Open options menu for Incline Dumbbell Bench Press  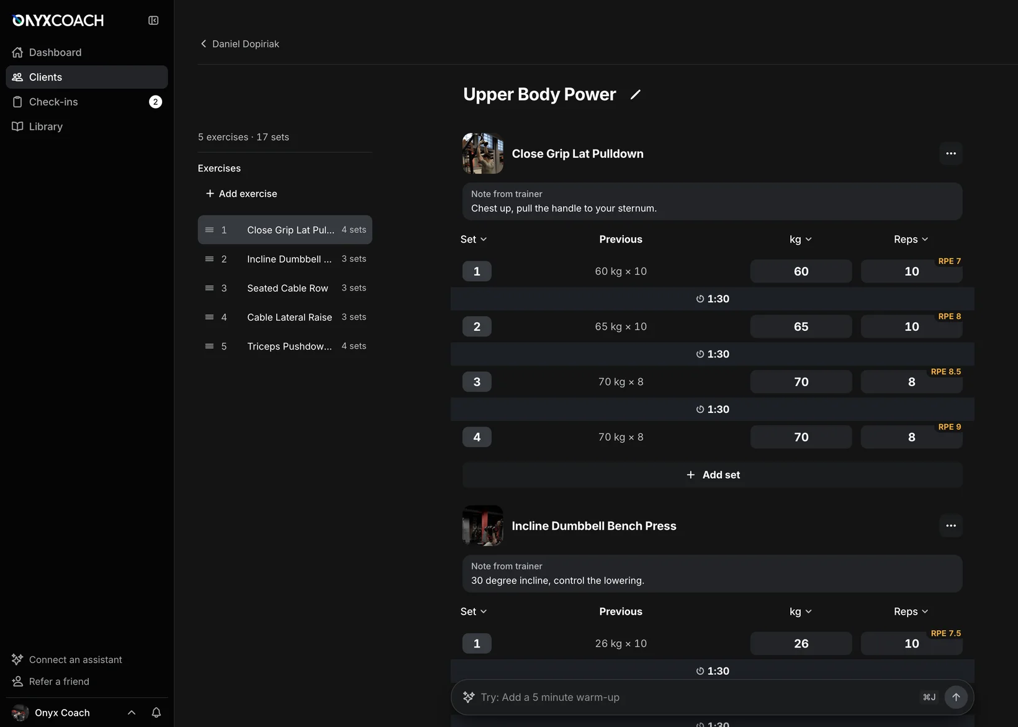tap(951, 526)
